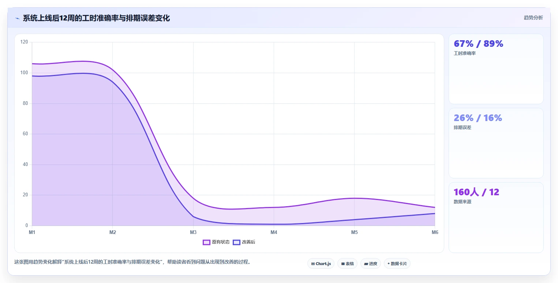Click the 数据来源 card caption
The width and height of the screenshot is (558, 283).
pyautogui.click(x=462, y=202)
